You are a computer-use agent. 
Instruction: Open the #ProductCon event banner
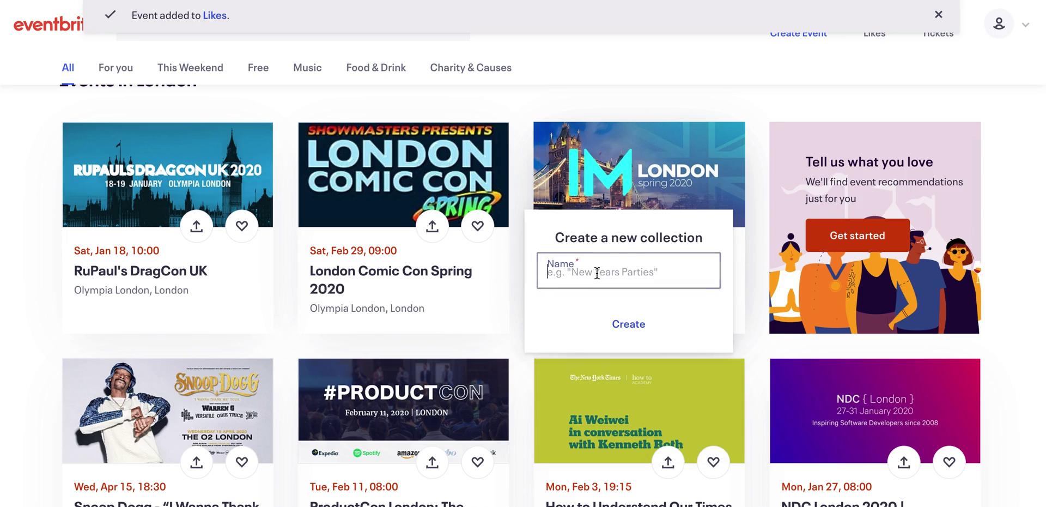(x=404, y=411)
